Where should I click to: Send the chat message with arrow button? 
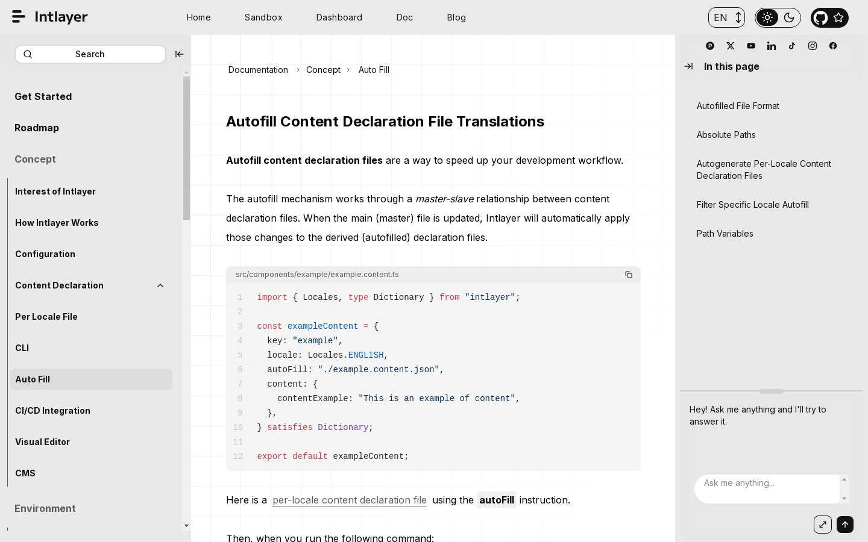click(845, 525)
